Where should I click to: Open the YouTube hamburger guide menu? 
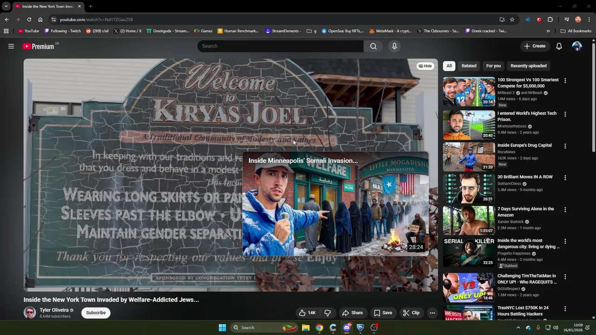[11, 46]
